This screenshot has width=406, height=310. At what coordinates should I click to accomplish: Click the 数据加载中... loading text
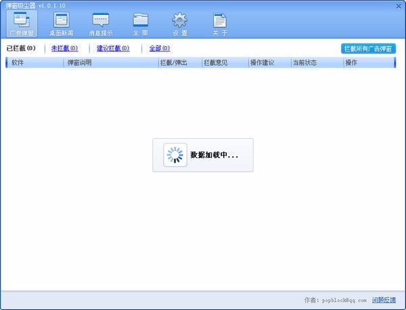click(x=214, y=155)
